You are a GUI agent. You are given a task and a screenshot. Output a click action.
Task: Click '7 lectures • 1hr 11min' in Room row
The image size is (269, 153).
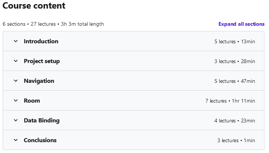pyautogui.click(x=230, y=101)
